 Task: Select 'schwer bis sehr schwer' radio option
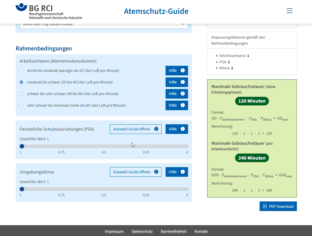pyautogui.click(x=21, y=94)
